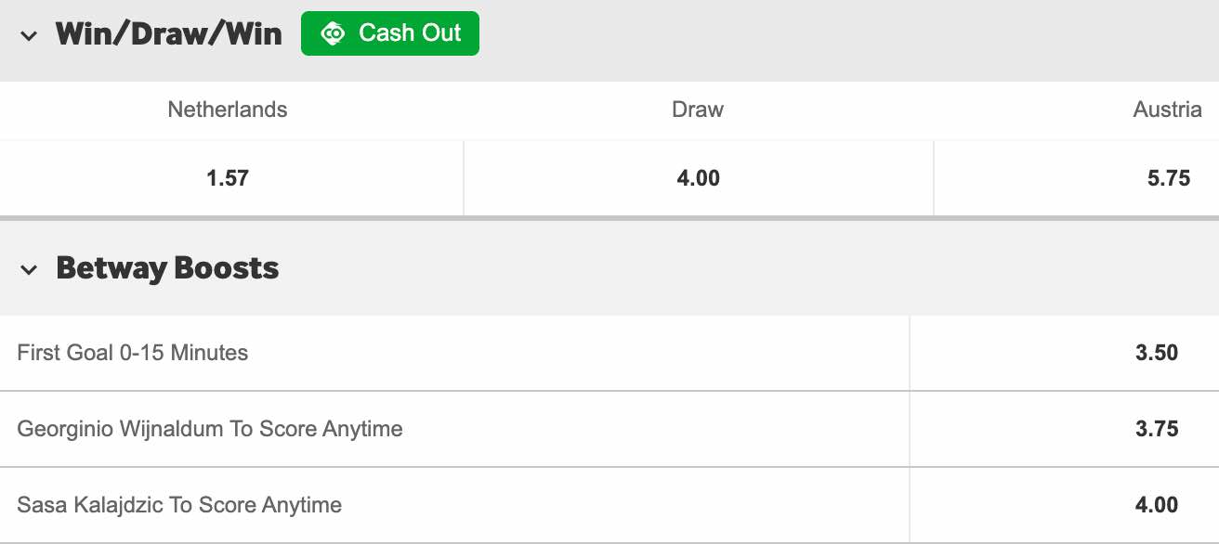Open Georginio Wijnaldum To Score Anytime text
The height and width of the screenshot is (544, 1219).
pos(210,429)
